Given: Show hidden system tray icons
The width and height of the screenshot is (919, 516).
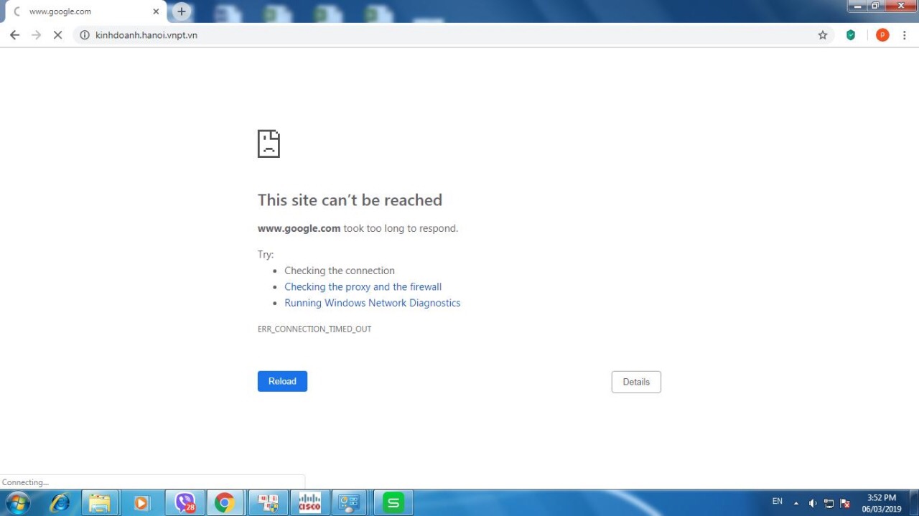Looking at the screenshot, I should click(796, 503).
